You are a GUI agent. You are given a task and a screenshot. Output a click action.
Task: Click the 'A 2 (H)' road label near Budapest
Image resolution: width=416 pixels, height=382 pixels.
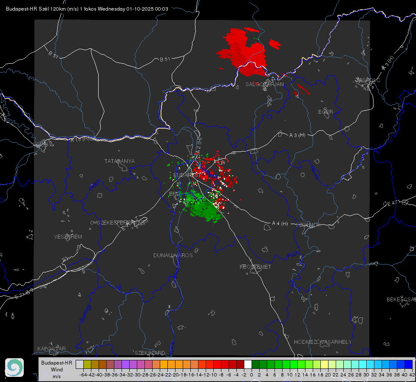(199, 145)
